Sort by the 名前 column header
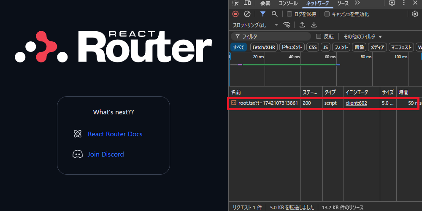This screenshot has width=422, height=211. click(x=265, y=92)
